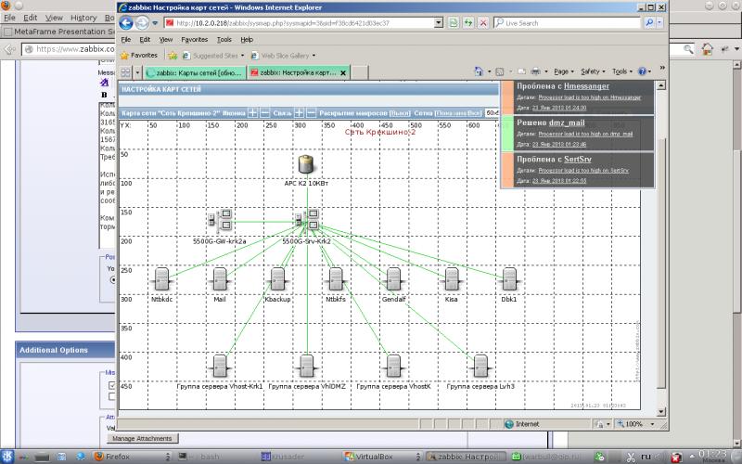The height and width of the screenshot is (464, 742).
Task: Click the Ntbkdc server icon
Action: [162, 278]
